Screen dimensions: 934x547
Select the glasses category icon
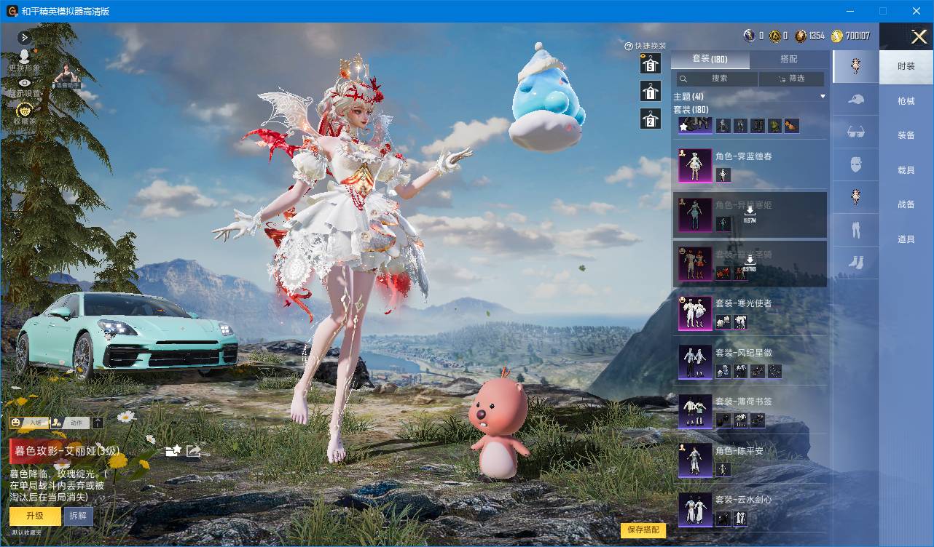856,132
